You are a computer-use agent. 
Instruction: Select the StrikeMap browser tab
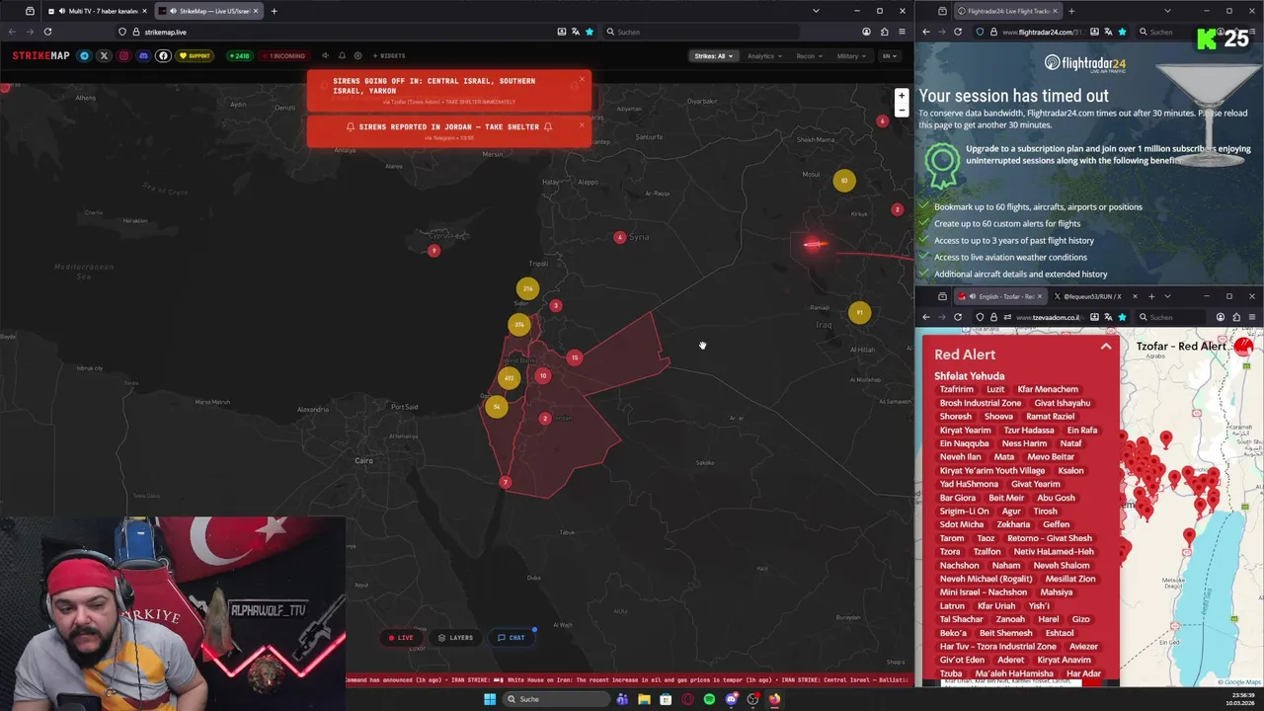point(207,11)
